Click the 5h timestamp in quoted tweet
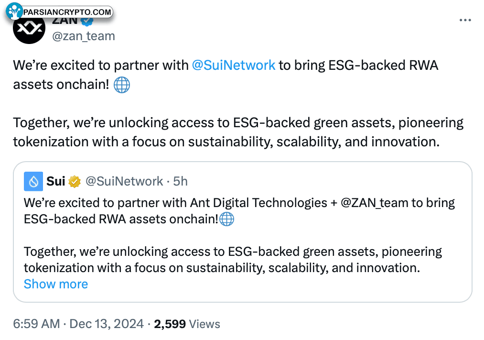The image size is (484, 340). [180, 181]
